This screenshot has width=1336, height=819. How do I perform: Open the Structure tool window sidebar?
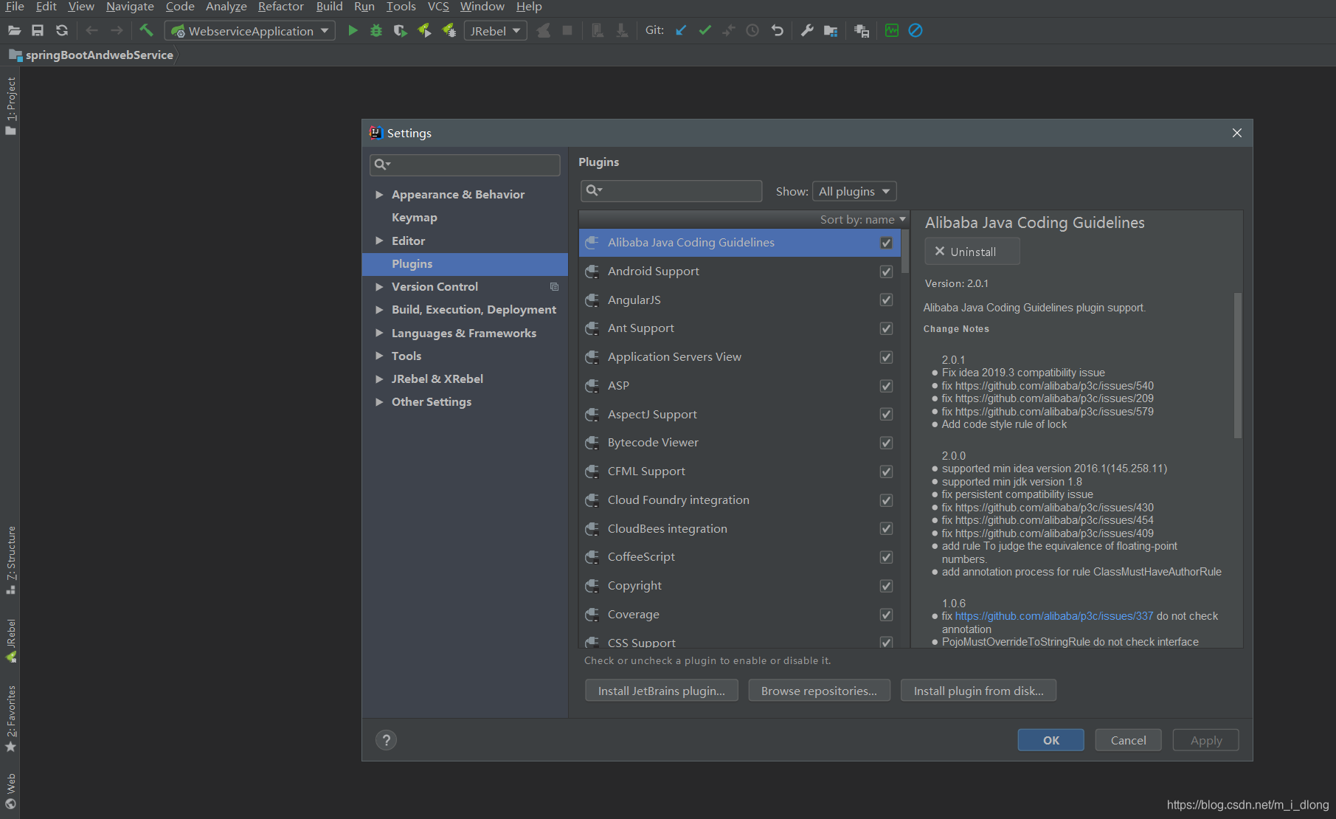pyautogui.click(x=10, y=560)
